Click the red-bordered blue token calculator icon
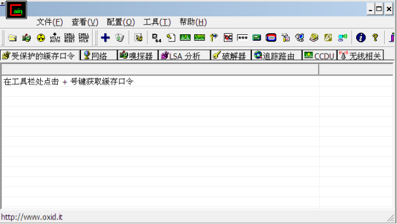 (271, 38)
